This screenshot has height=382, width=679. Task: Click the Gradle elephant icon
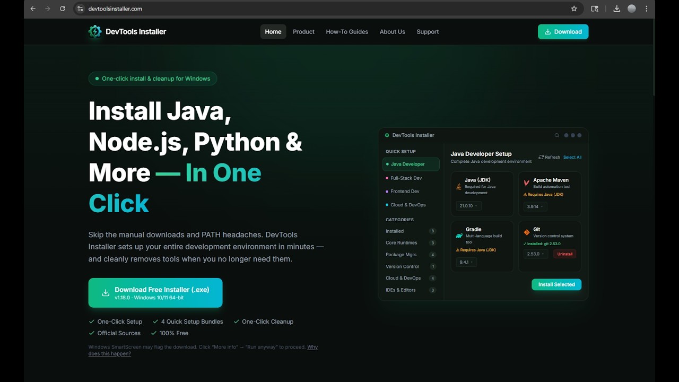coord(459,235)
